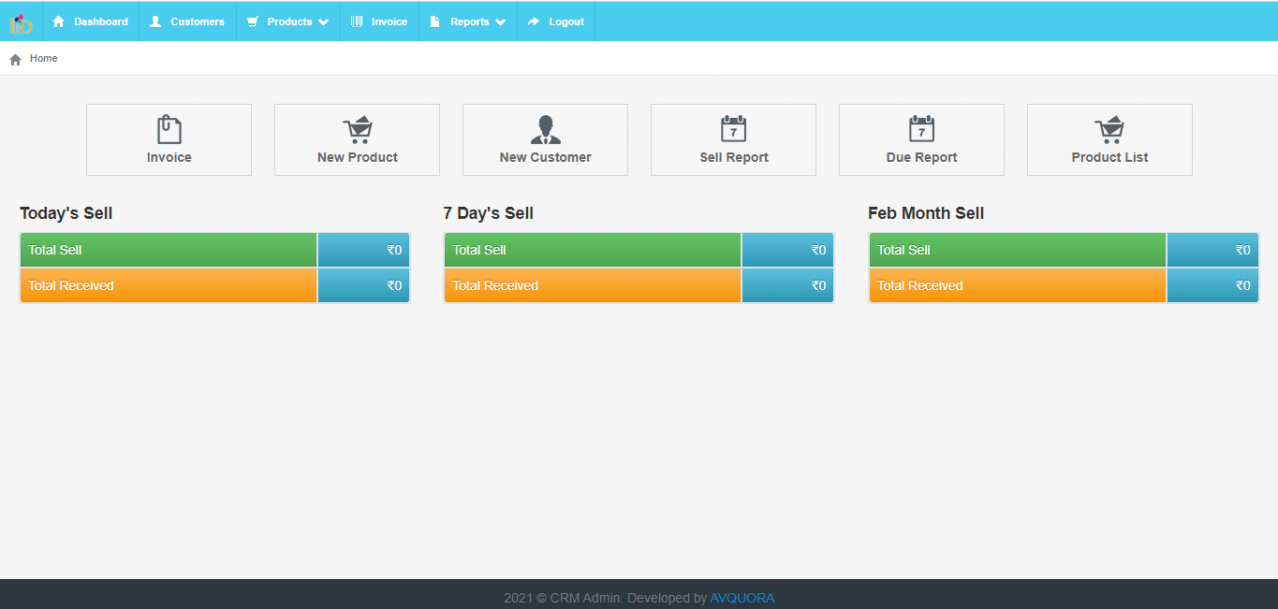
Task: Click the orange Total Received bar under 7 Day's Sell
Action: 592,285
